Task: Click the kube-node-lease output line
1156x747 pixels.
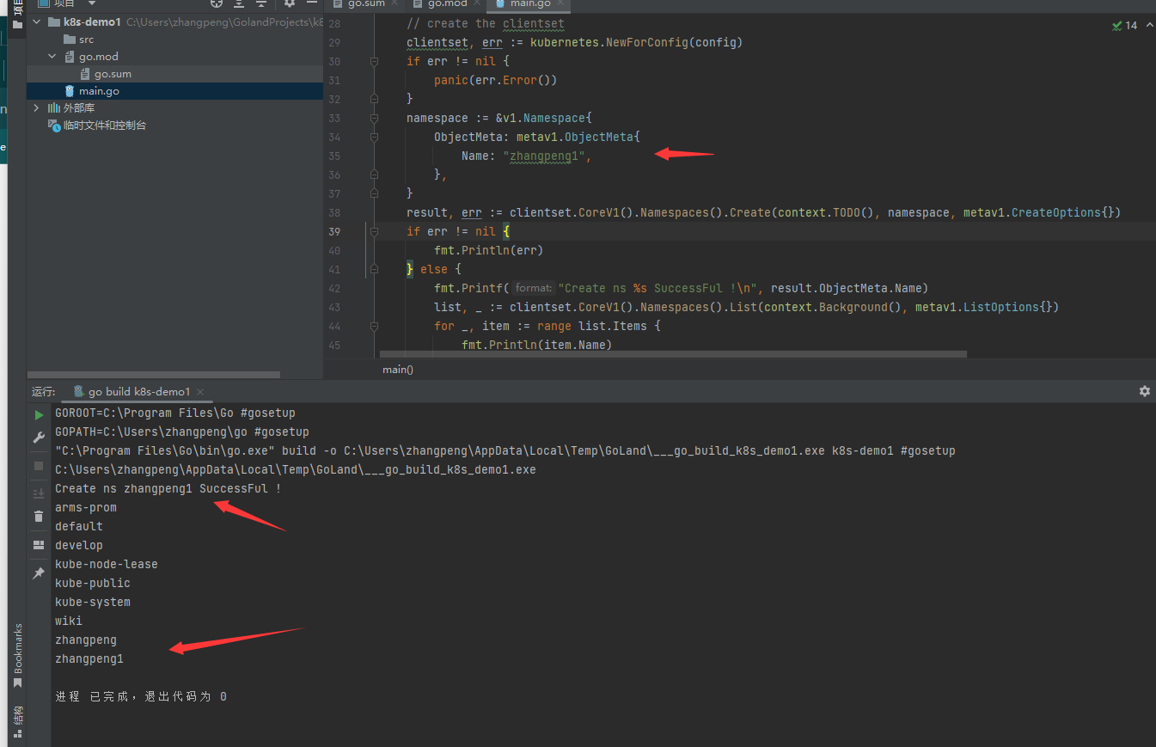Action: point(107,565)
